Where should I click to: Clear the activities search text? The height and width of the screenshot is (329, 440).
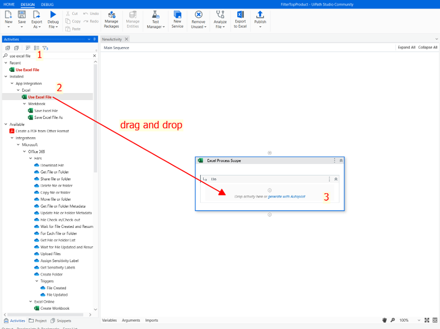pos(95,56)
